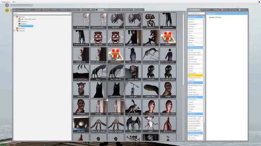261x146 pixels.
Task: Open the Прорисовка menu
Action: click(6, 2)
